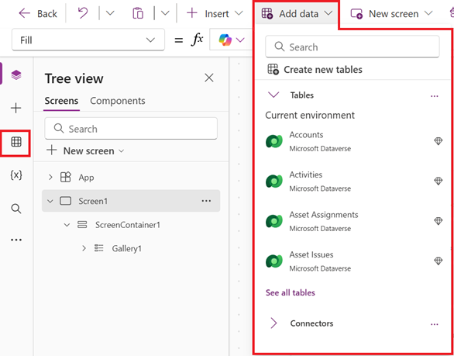The height and width of the screenshot is (356, 454).
Task: Open the Copilot icon in formula bar
Action: tap(225, 40)
